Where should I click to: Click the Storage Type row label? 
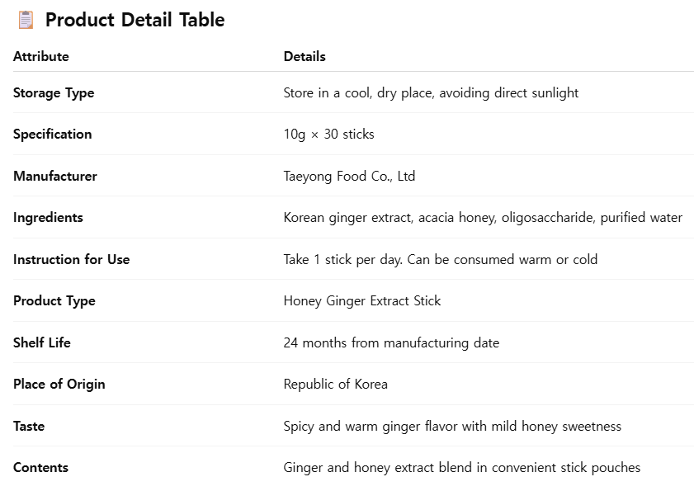tap(54, 92)
